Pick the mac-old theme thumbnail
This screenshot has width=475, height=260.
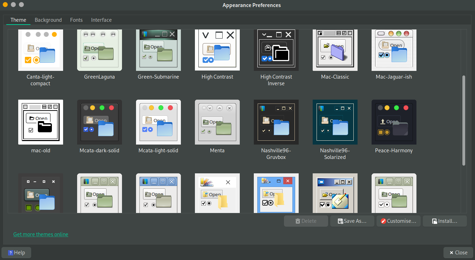click(41, 122)
